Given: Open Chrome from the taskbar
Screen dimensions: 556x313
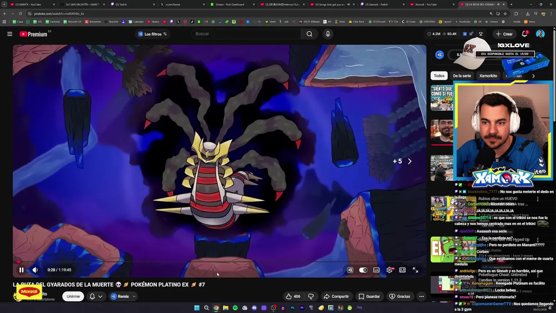Looking at the screenshot, I should pos(216,308).
